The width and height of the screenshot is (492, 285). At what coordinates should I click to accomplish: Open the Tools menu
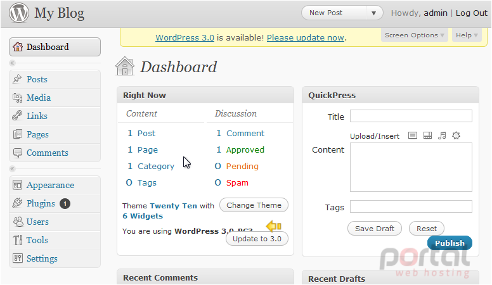pyautogui.click(x=55, y=240)
